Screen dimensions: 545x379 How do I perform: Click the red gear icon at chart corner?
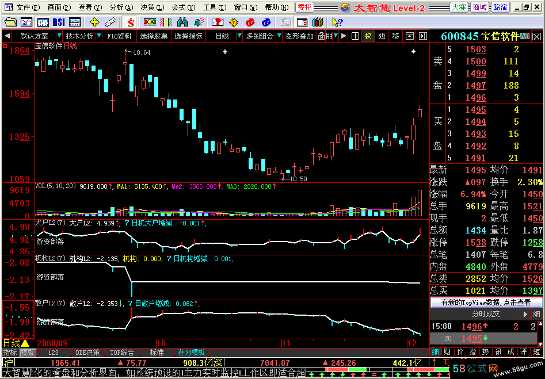(x=5, y=45)
